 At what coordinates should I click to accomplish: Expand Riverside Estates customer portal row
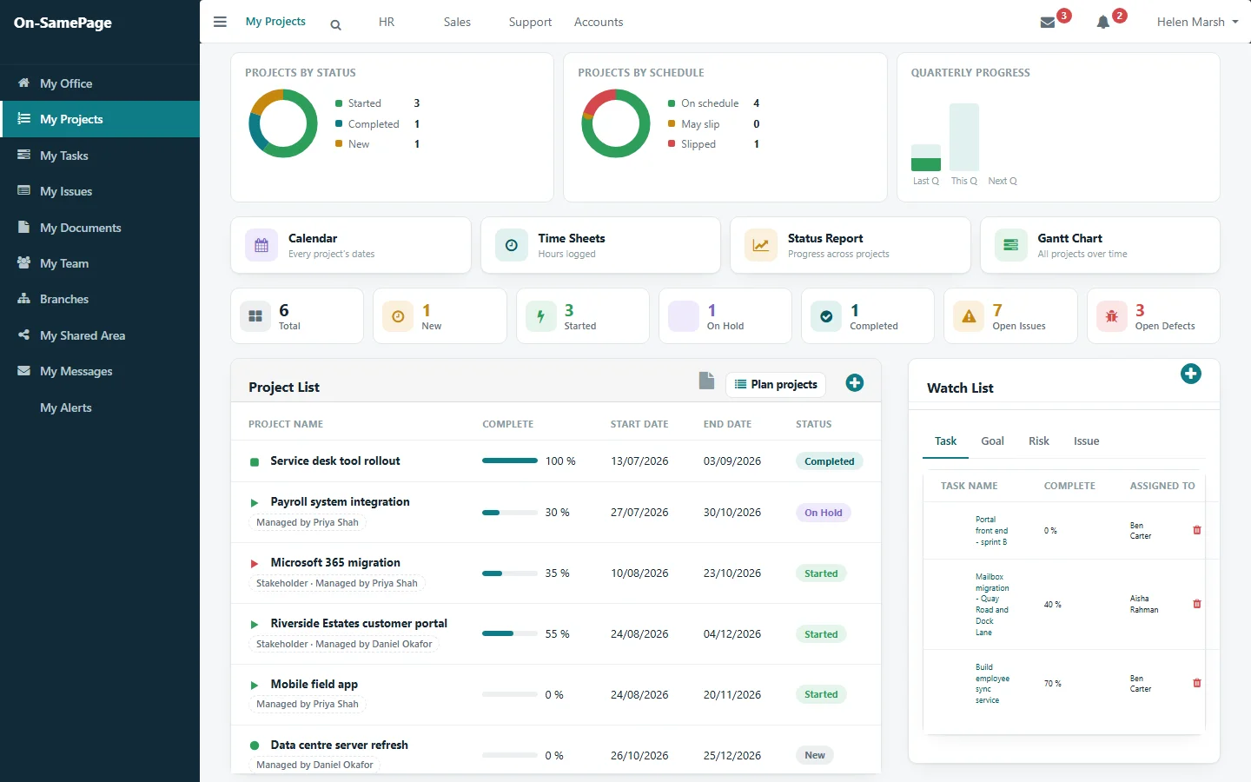pyautogui.click(x=255, y=625)
